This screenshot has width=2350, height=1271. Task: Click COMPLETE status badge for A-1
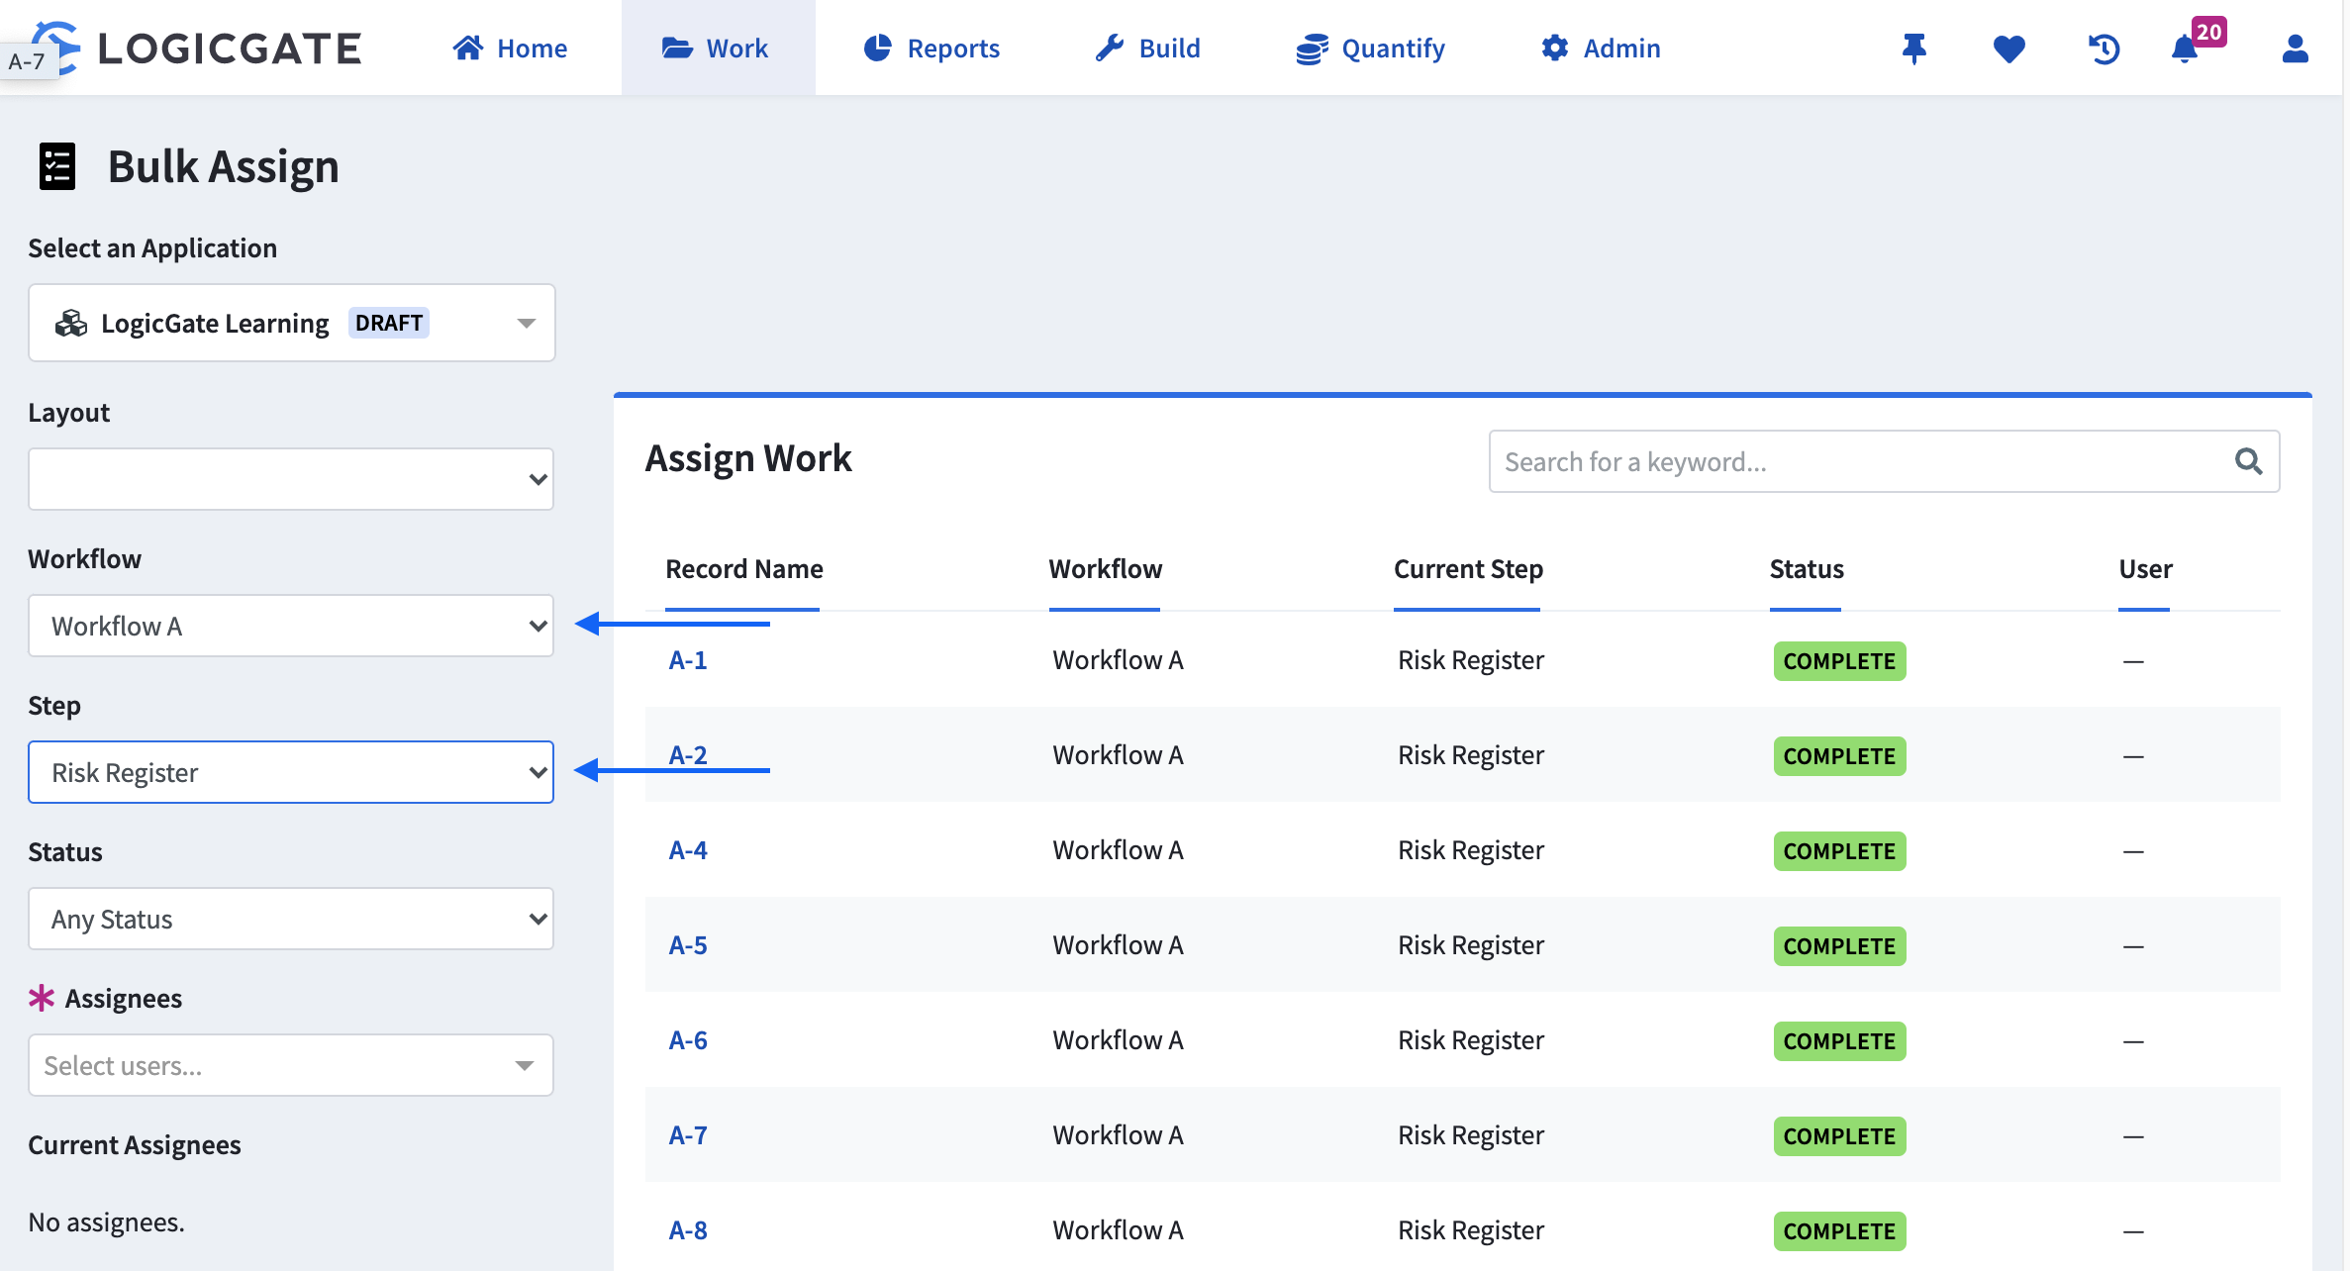(x=1839, y=661)
